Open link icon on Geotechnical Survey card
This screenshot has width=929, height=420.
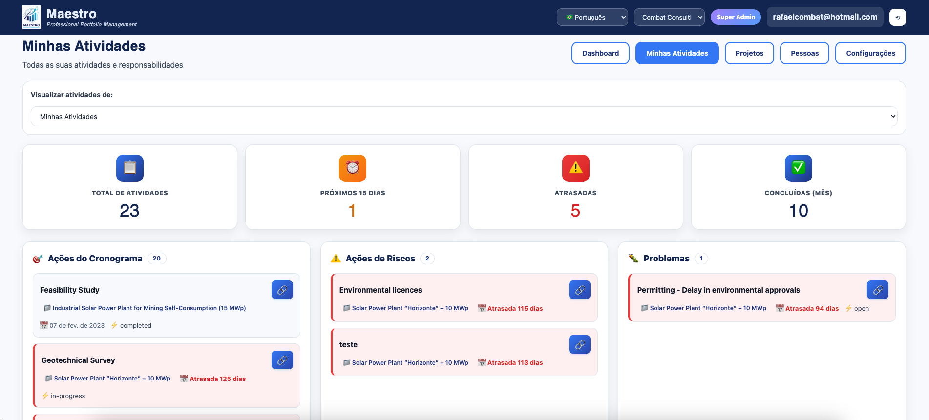[x=282, y=360]
